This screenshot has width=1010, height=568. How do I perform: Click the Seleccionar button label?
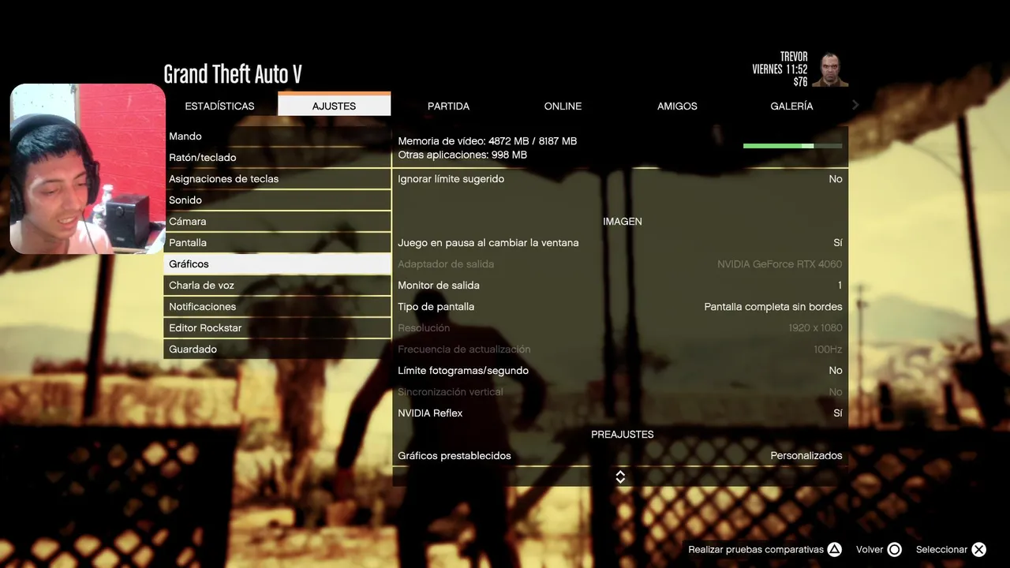[x=941, y=550]
